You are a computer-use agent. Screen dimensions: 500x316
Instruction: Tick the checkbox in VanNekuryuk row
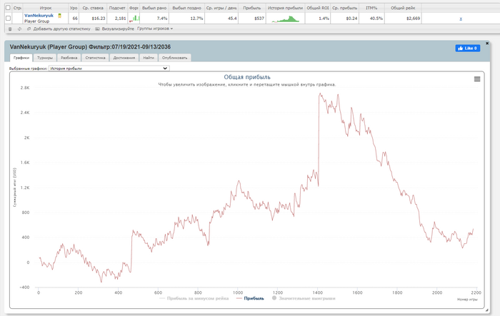9,19
